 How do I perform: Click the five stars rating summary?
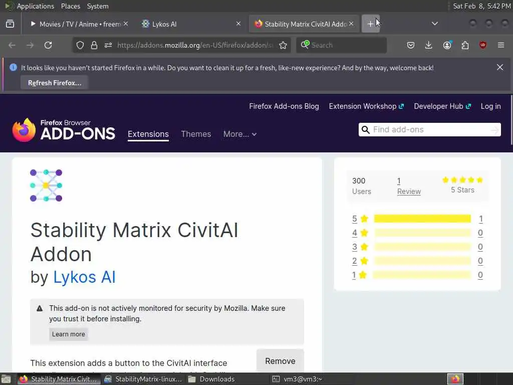click(x=462, y=185)
